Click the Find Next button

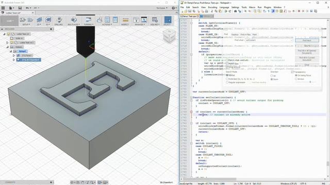coord(307,40)
